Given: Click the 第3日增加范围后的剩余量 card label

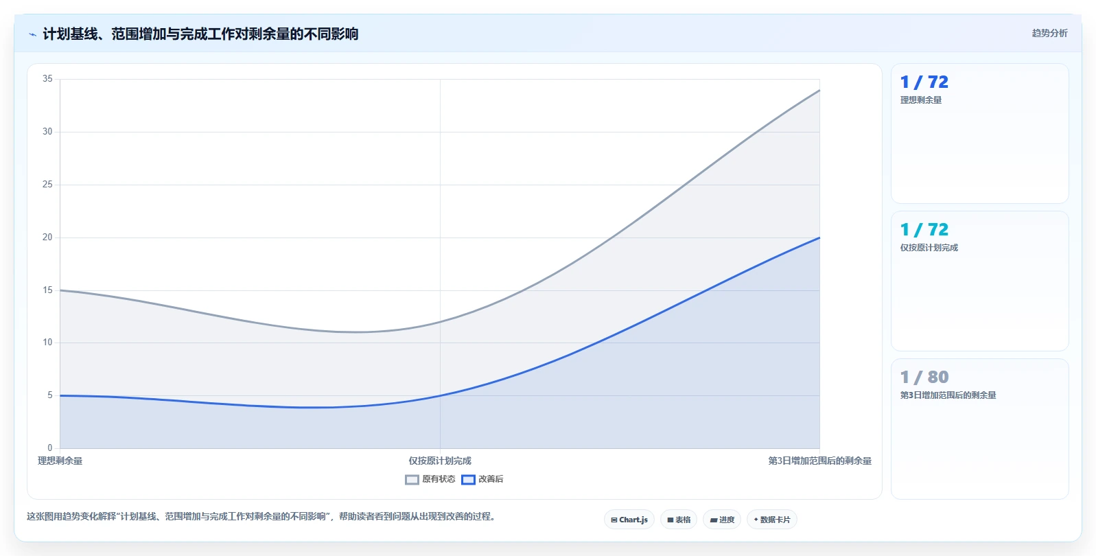Looking at the screenshot, I should (948, 395).
